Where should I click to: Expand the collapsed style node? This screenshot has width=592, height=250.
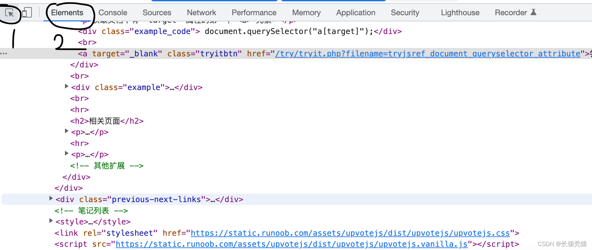point(51,221)
